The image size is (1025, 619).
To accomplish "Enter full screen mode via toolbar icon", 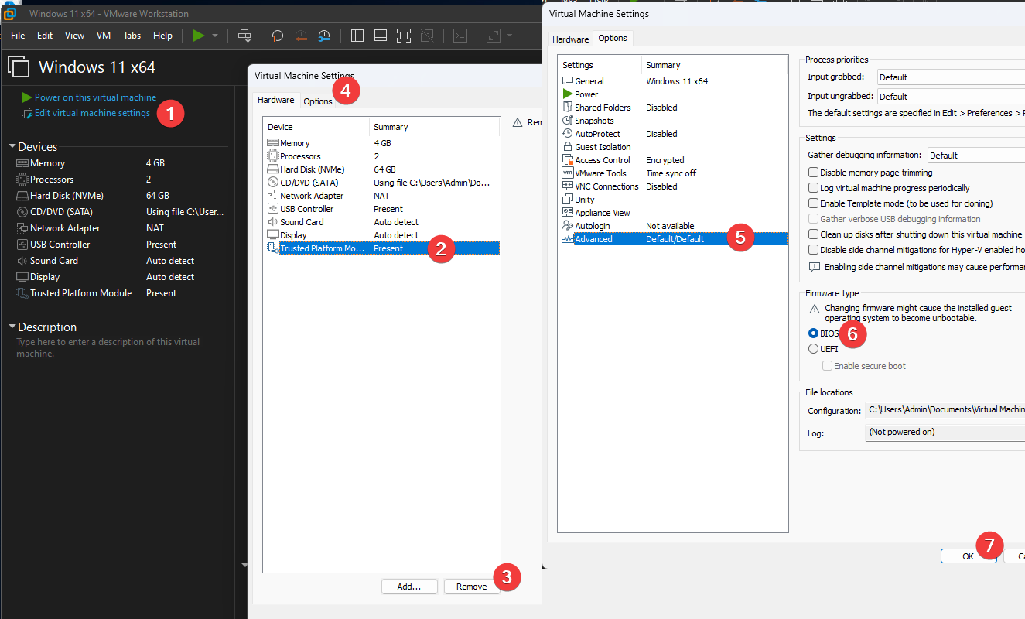I will (403, 36).
